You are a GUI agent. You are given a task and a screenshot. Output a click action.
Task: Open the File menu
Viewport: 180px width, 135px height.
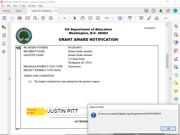point(3,6)
